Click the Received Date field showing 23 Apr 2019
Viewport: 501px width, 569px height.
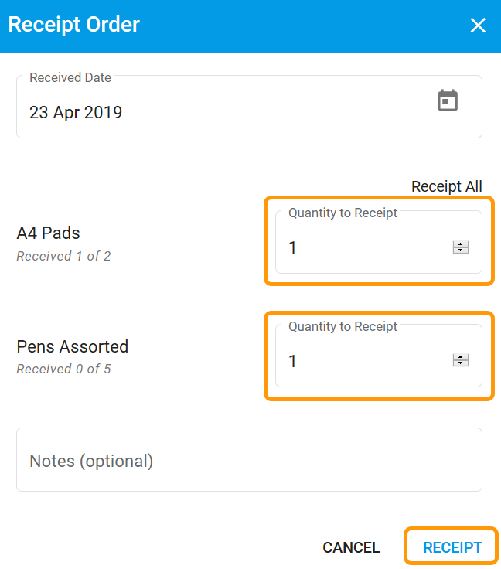[x=249, y=107]
